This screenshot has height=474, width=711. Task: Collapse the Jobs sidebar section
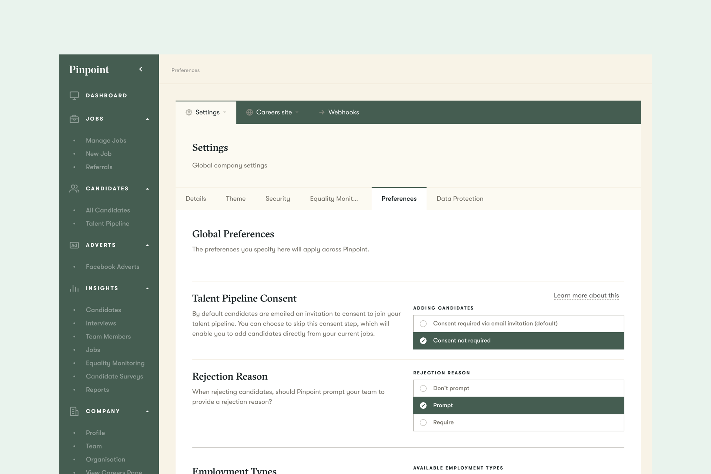[x=147, y=119]
